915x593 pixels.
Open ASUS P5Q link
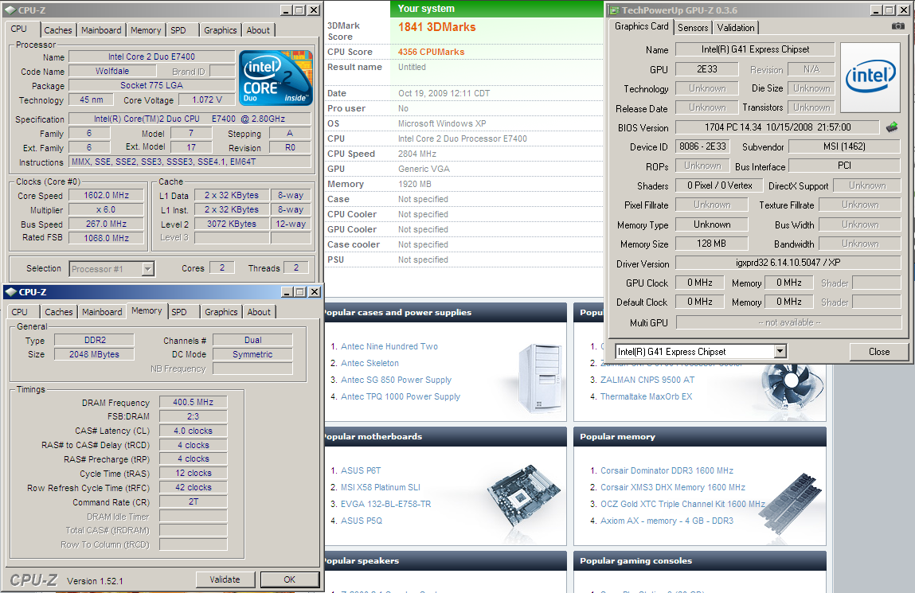click(x=362, y=521)
